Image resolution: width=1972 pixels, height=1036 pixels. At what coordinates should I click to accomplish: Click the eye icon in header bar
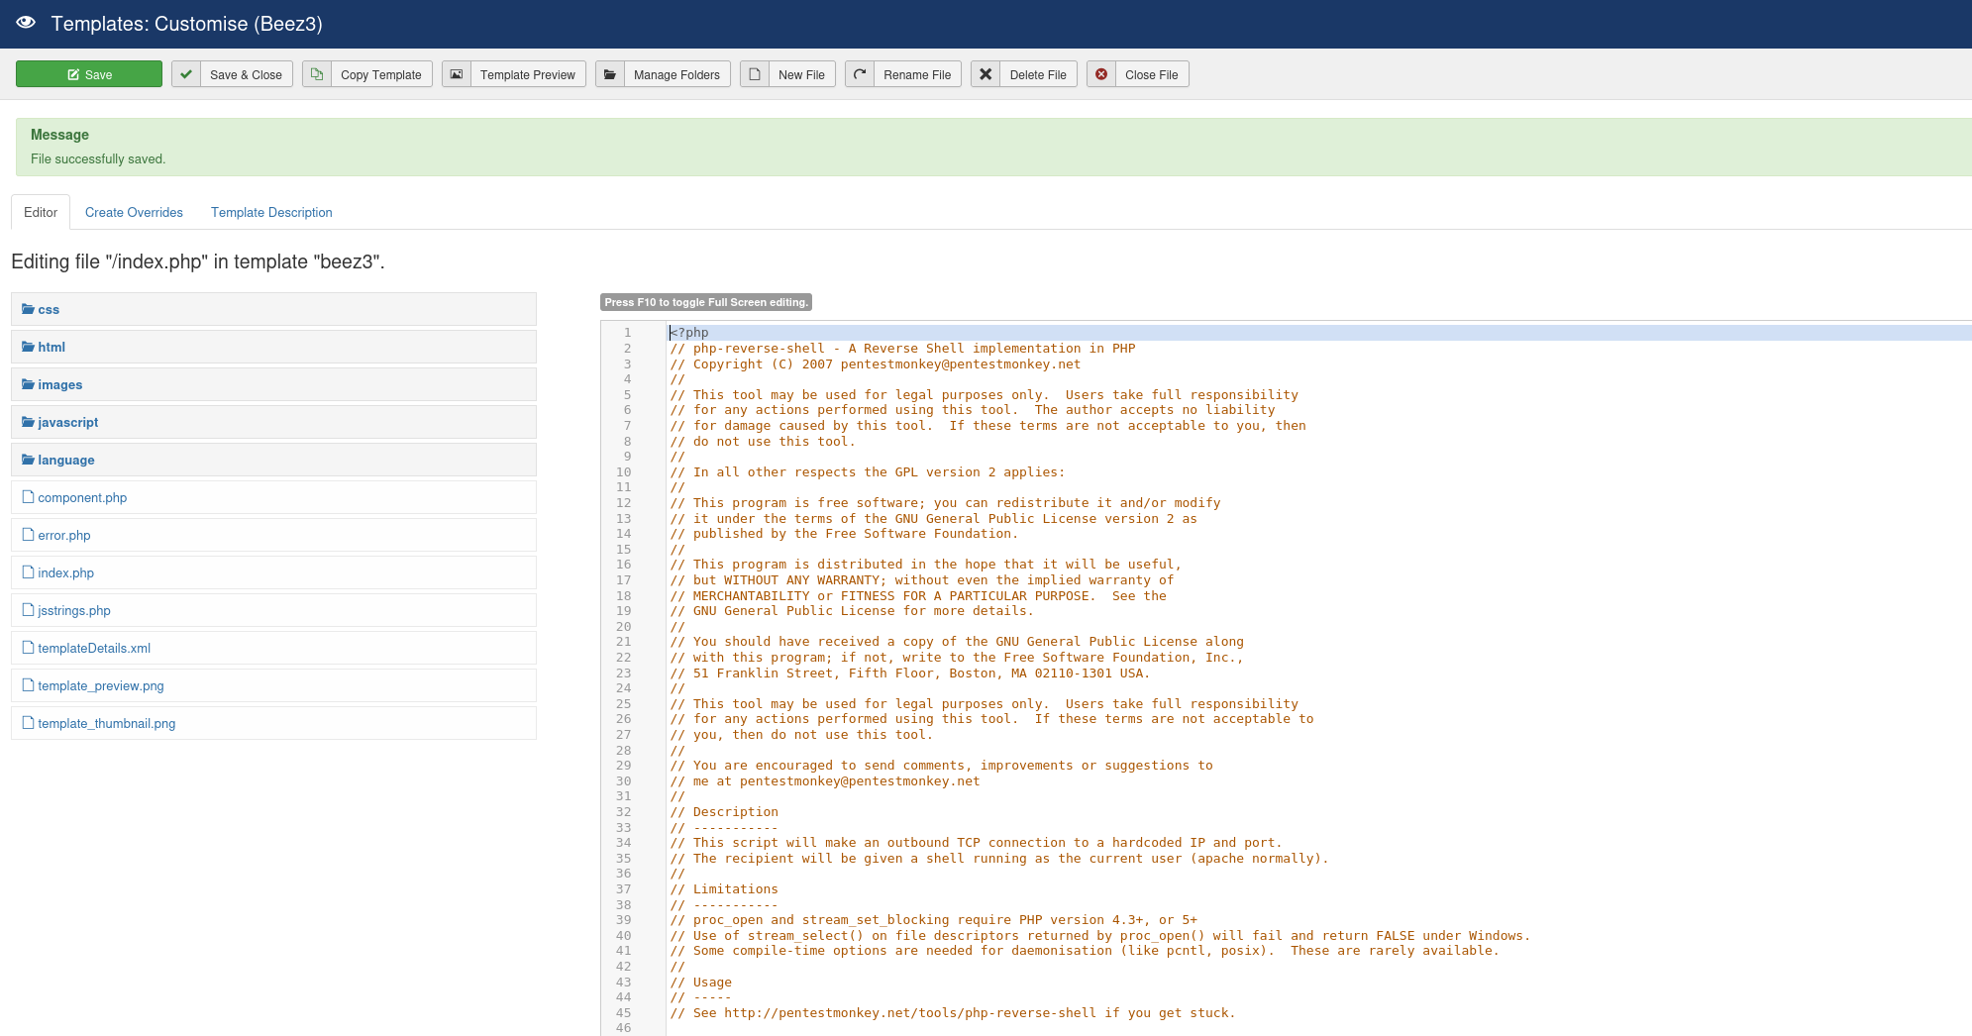(26, 23)
